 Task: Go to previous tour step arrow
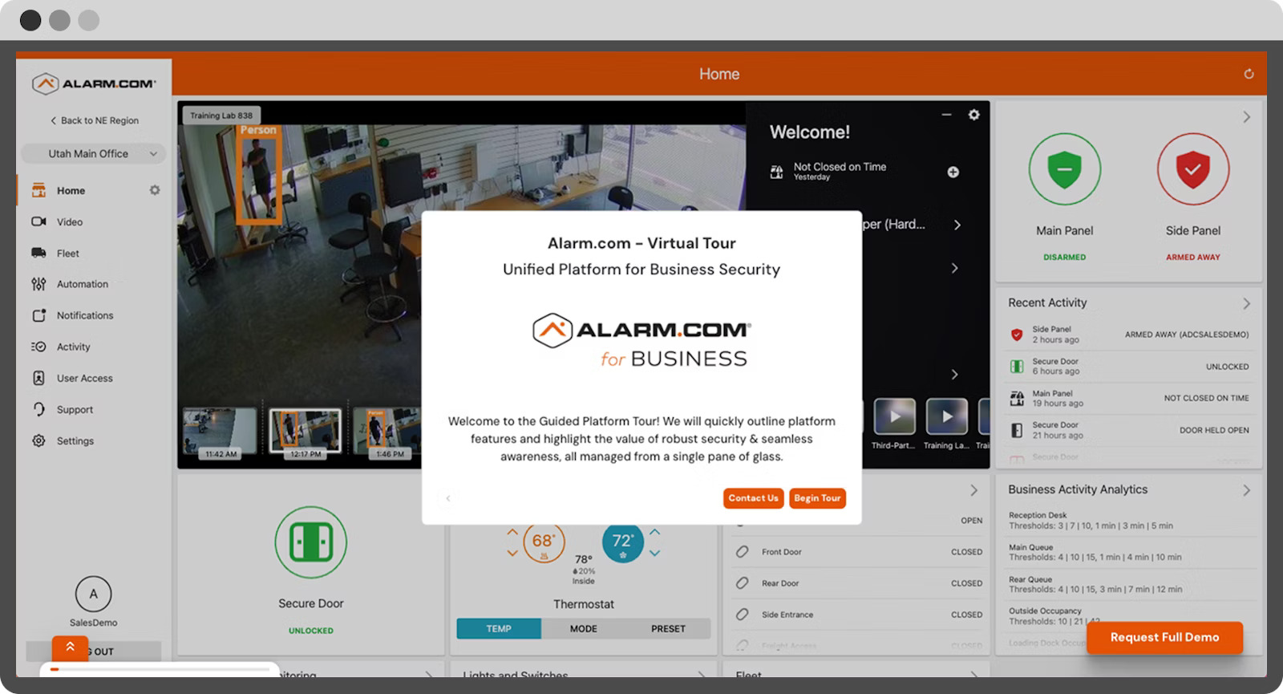pyautogui.click(x=448, y=498)
